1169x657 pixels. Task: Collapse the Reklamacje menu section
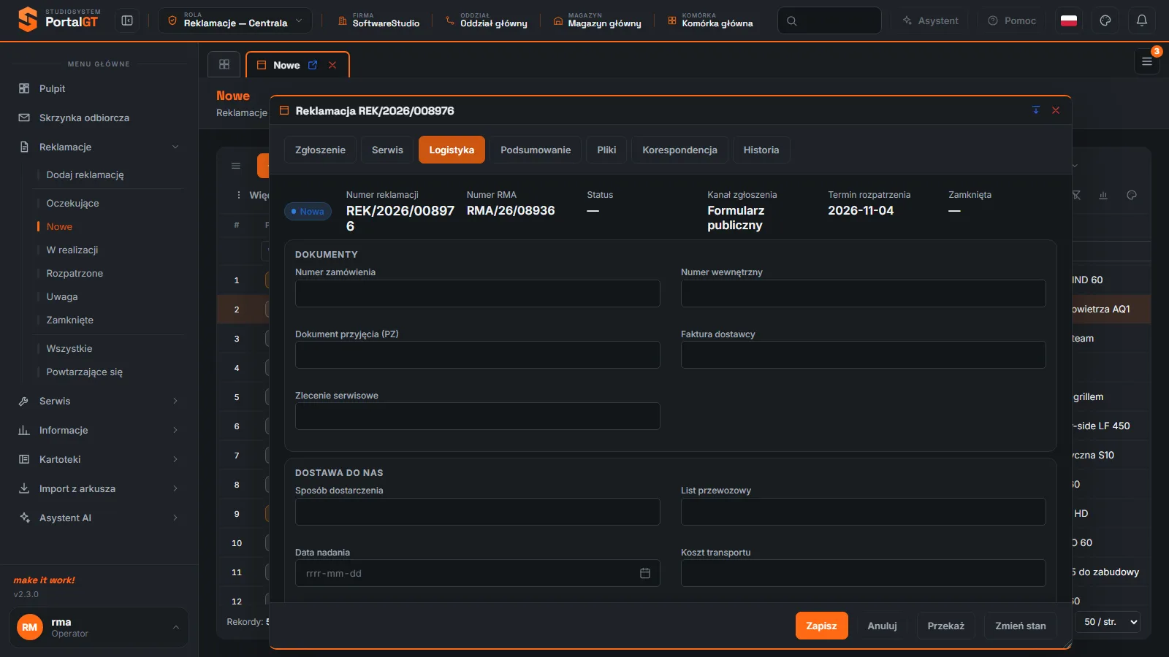point(99,147)
